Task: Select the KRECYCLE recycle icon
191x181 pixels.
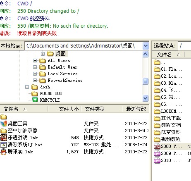Action: pos(35,100)
